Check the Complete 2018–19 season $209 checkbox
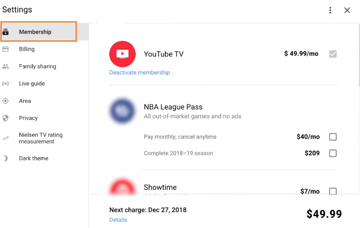 [333, 153]
